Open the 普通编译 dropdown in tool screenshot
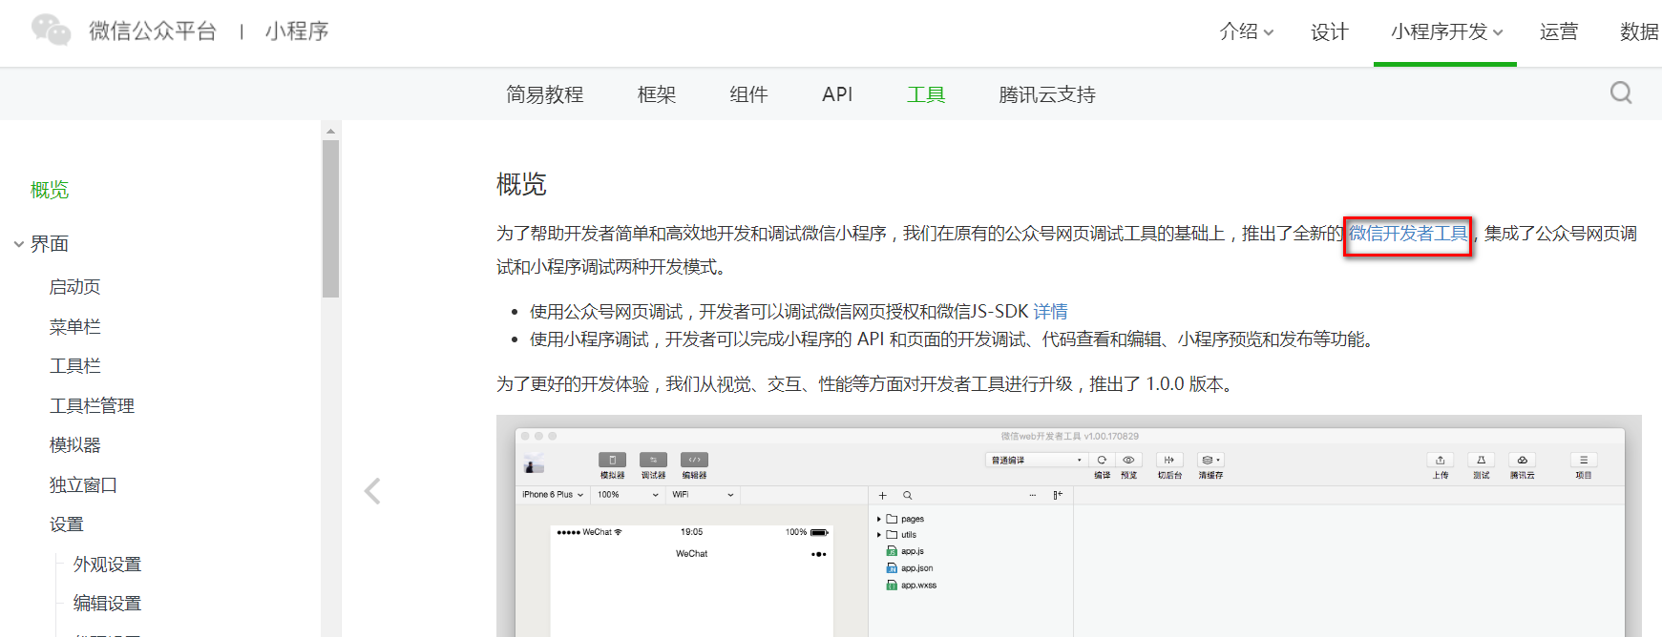This screenshot has height=637, width=1662. (x=1036, y=460)
